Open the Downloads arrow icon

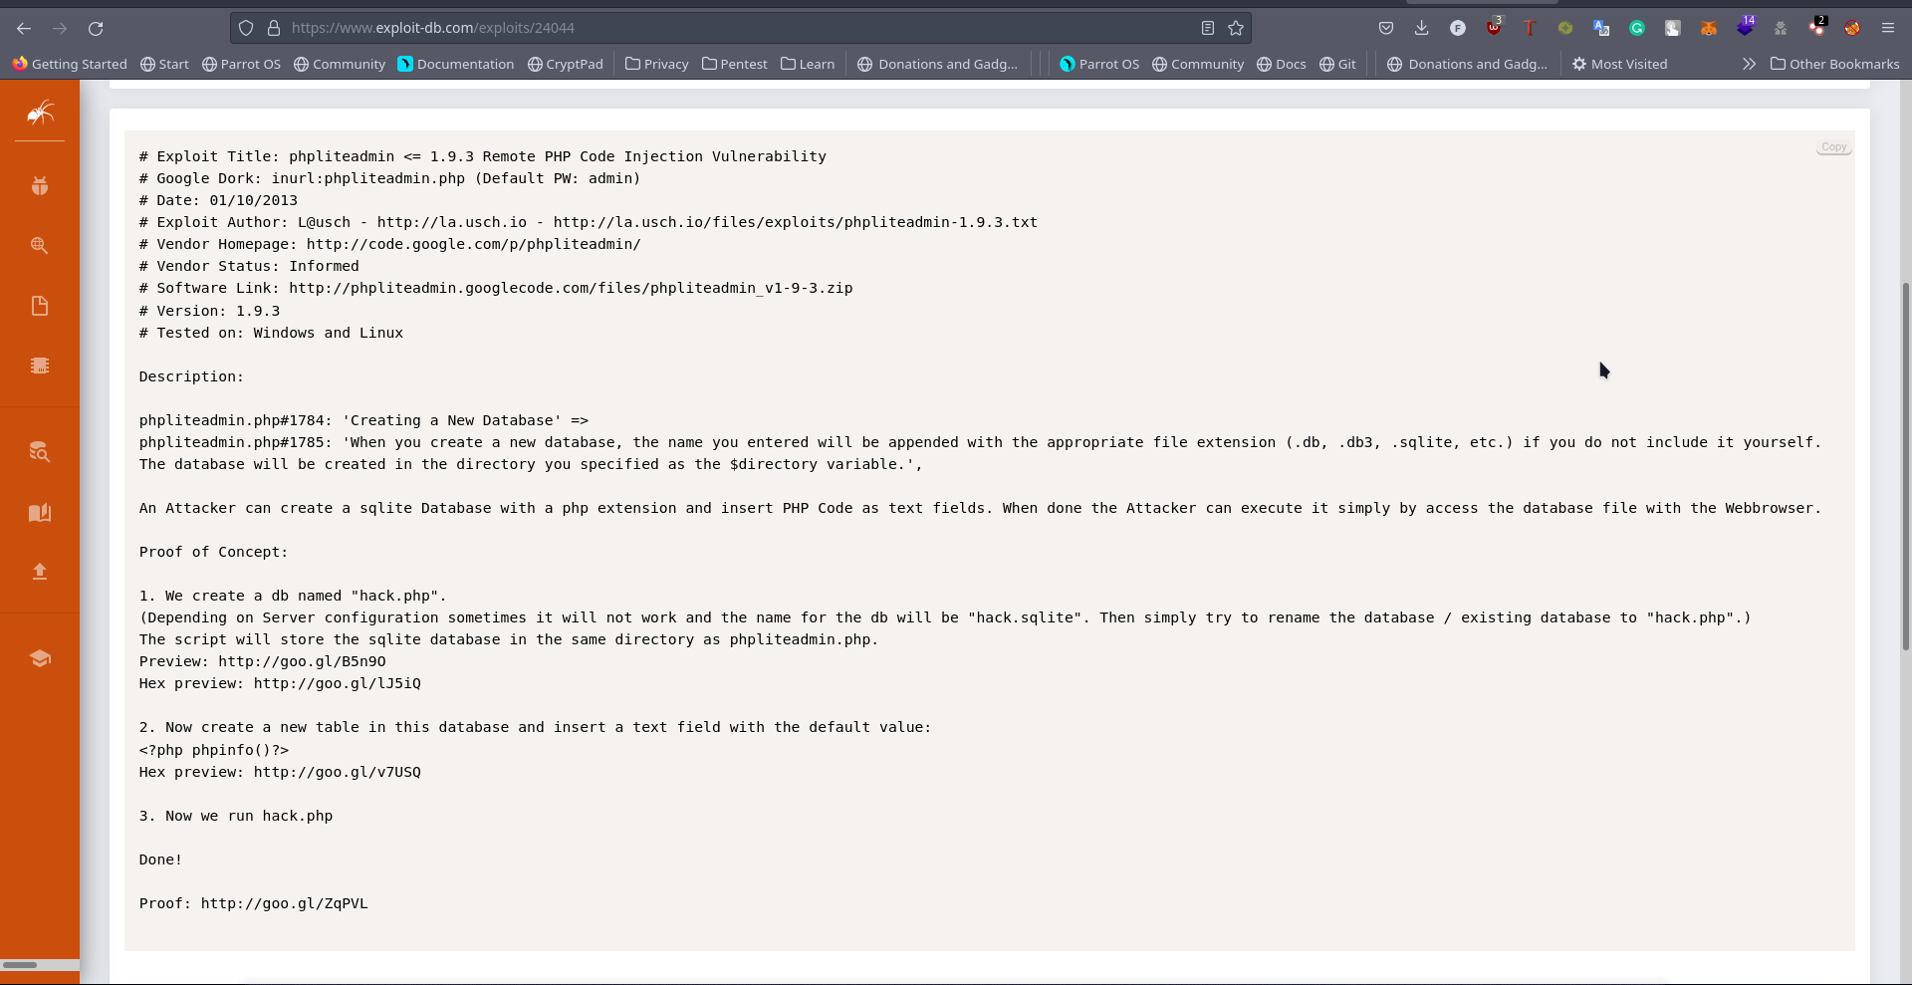click(1422, 28)
